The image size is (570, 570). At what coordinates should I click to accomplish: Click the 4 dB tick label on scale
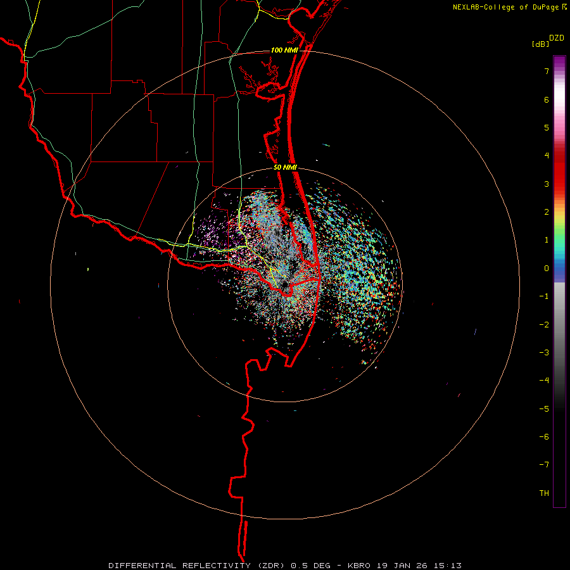[547, 156]
